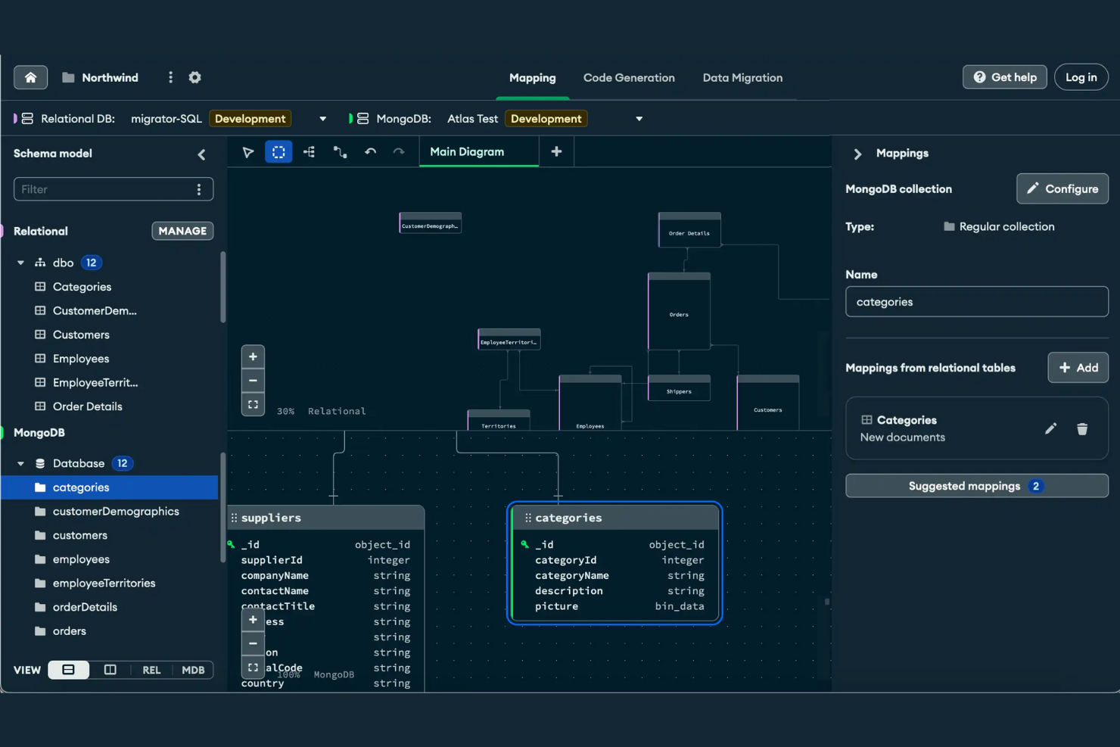Click the auto-layout diagram icon

point(309,151)
